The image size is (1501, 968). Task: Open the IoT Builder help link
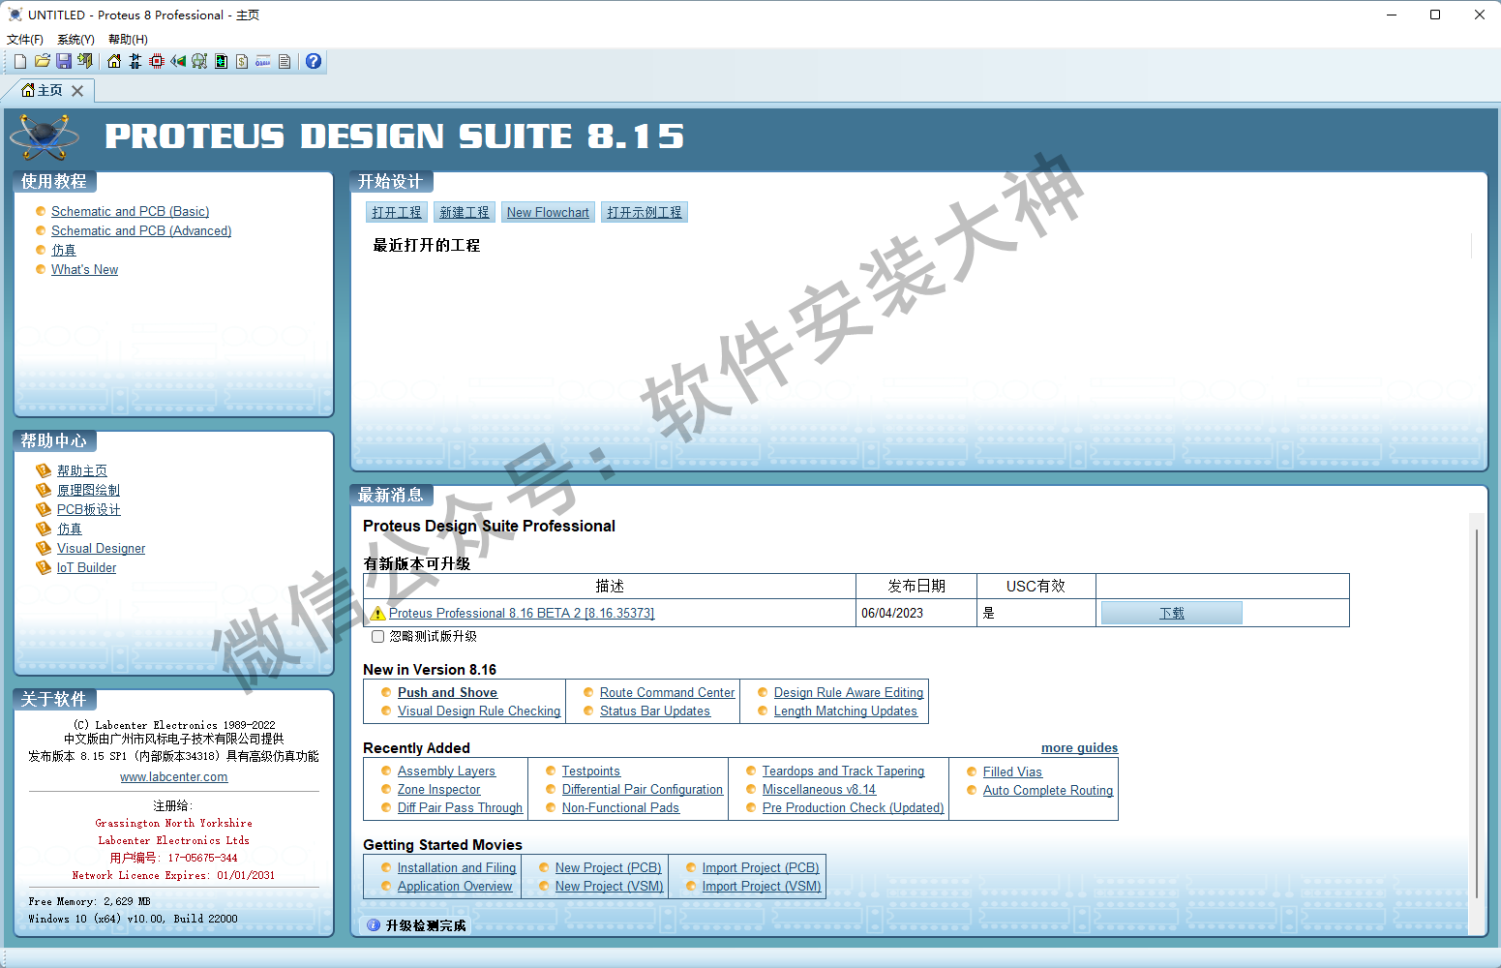point(86,567)
